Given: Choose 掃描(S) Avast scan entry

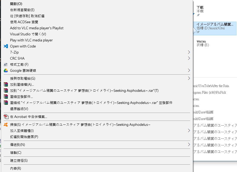Looking at the screenshot, I should [97, 125].
